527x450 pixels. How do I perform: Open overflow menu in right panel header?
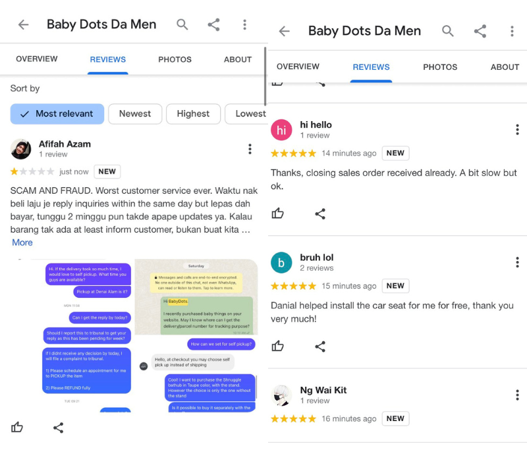[x=512, y=31]
